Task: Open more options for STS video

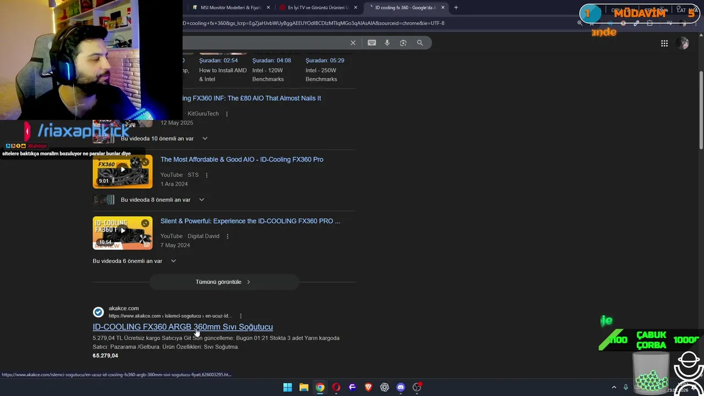Action: pyautogui.click(x=207, y=175)
